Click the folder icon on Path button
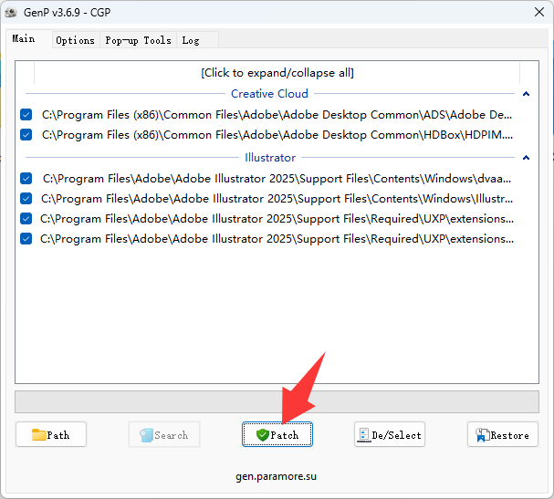This screenshot has height=499, width=554. [38, 435]
